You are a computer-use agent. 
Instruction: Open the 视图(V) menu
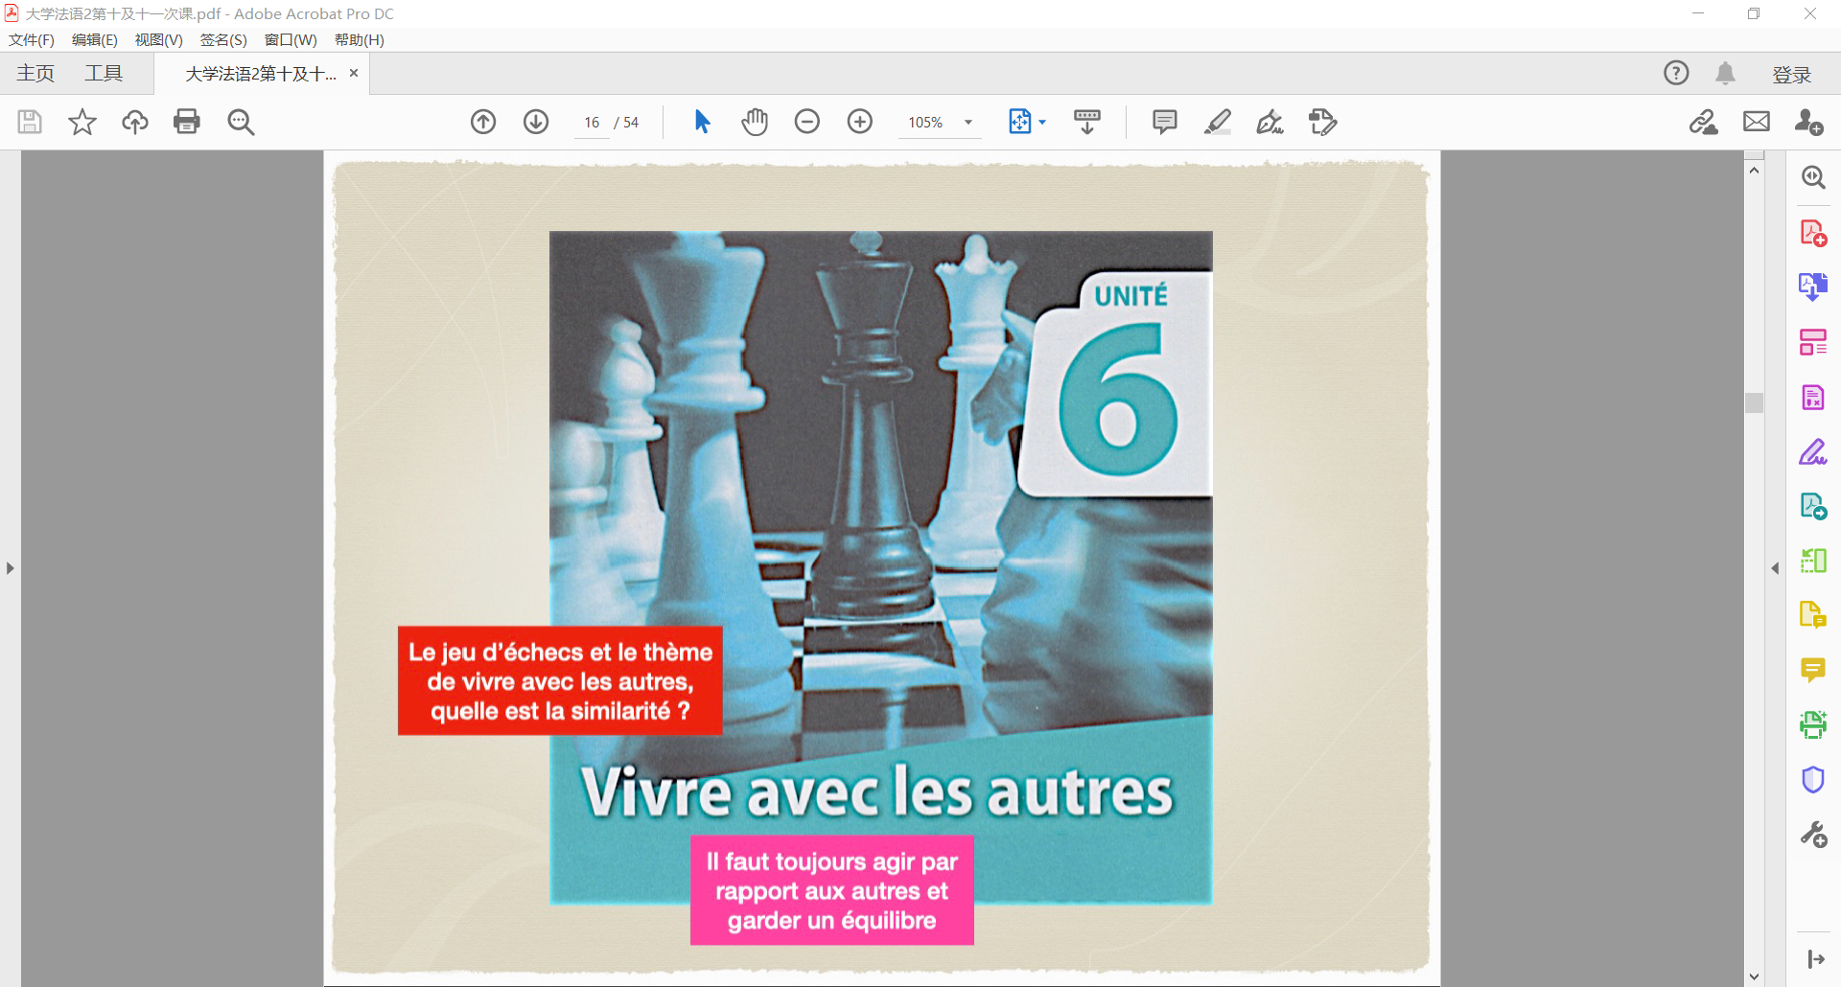(159, 39)
